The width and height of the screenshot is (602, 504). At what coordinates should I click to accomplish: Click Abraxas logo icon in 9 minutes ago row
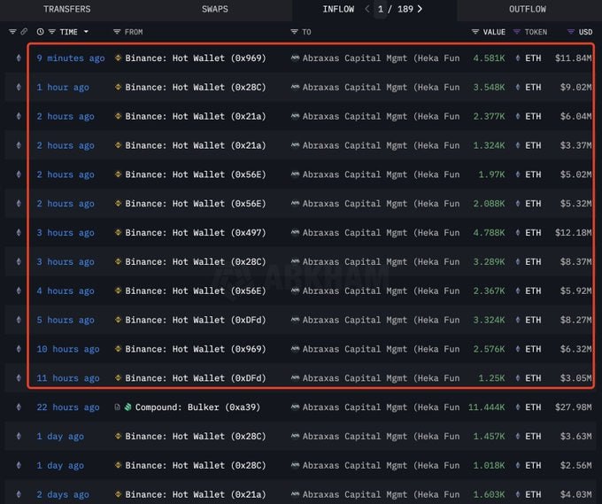point(295,58)
